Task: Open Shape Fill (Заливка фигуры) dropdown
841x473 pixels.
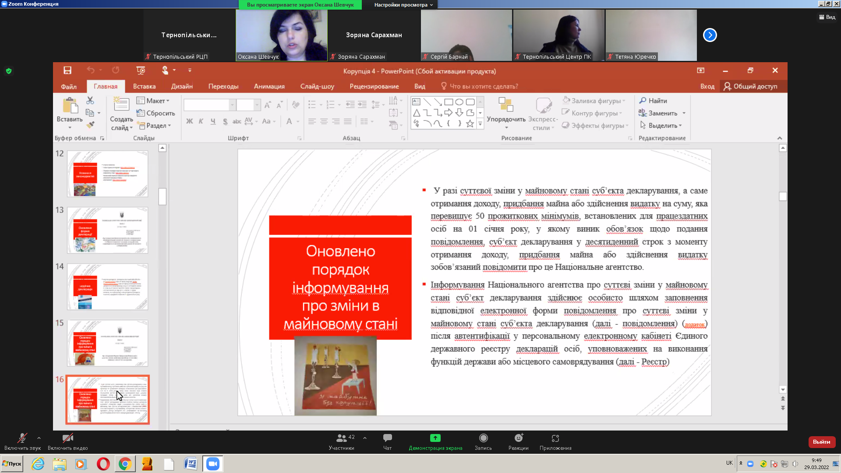Action: 594,101
